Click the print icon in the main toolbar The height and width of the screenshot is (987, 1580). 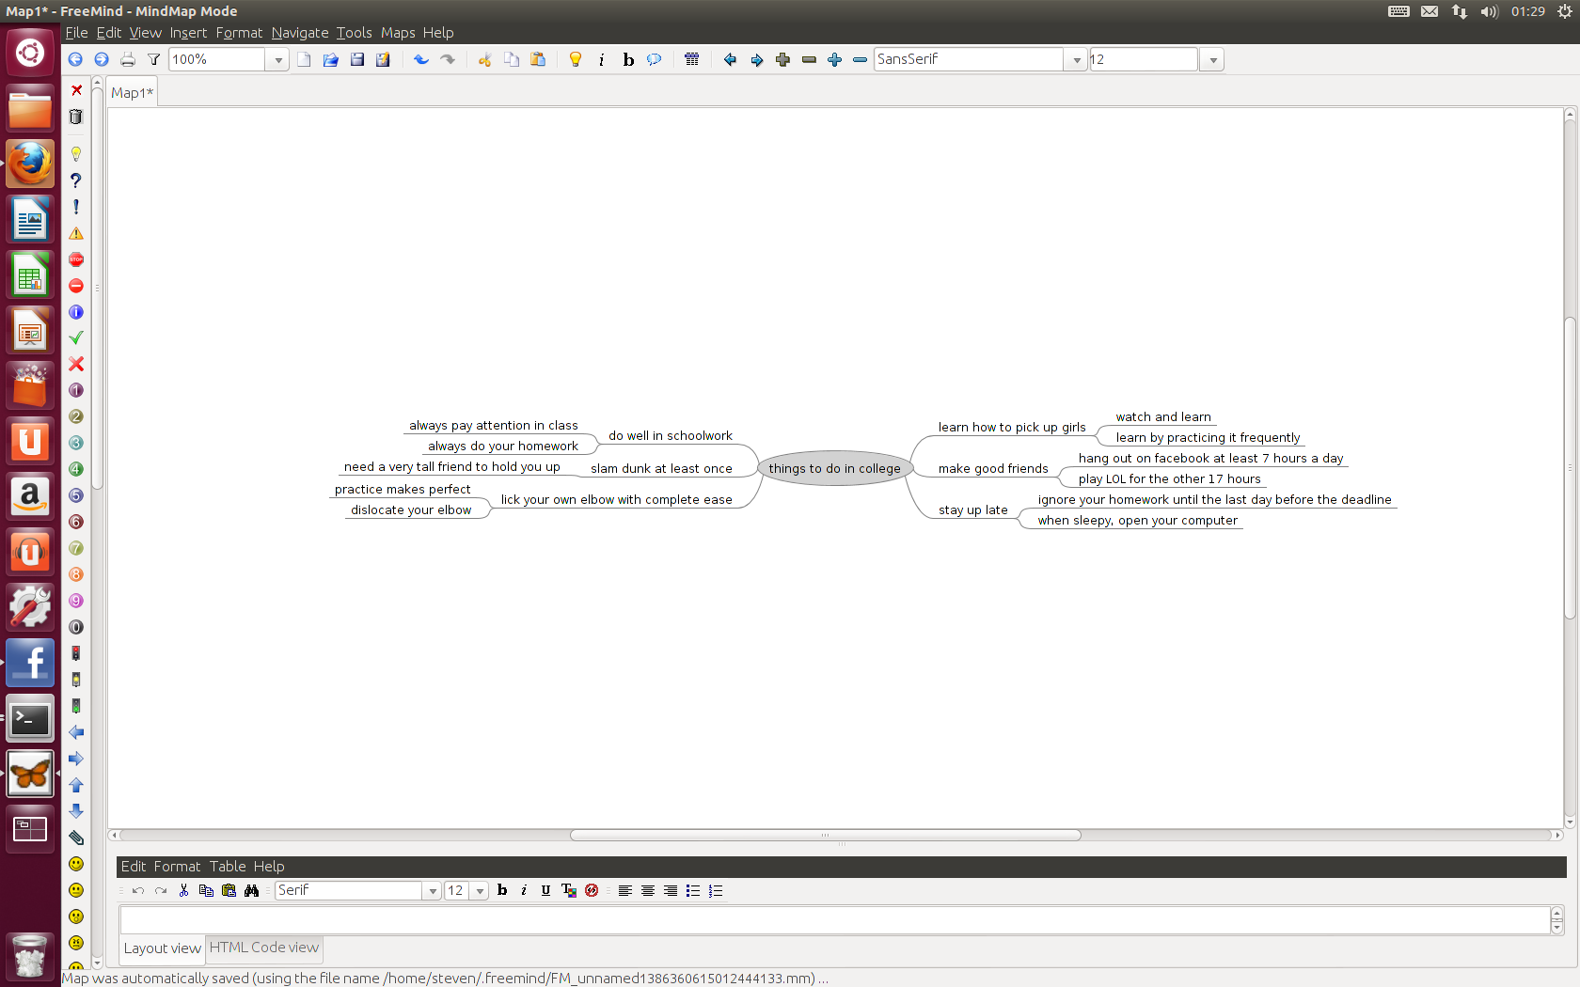pos(128,59)
